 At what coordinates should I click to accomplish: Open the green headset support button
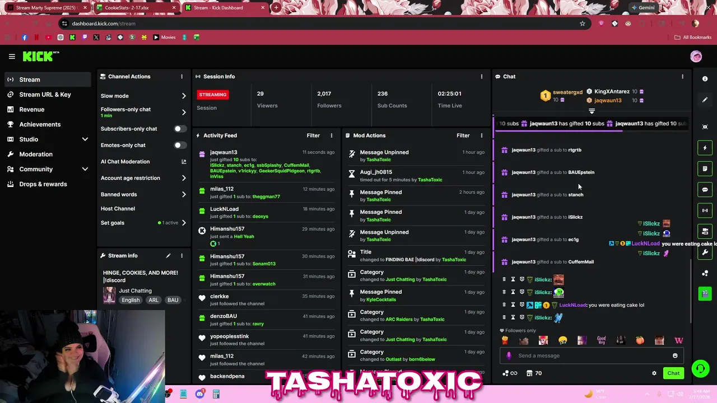tap(700, 368)
